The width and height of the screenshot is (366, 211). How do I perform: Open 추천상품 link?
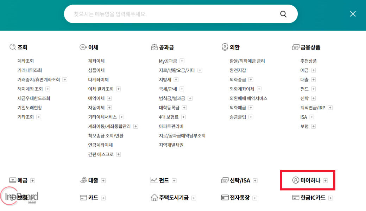[308, 61]
